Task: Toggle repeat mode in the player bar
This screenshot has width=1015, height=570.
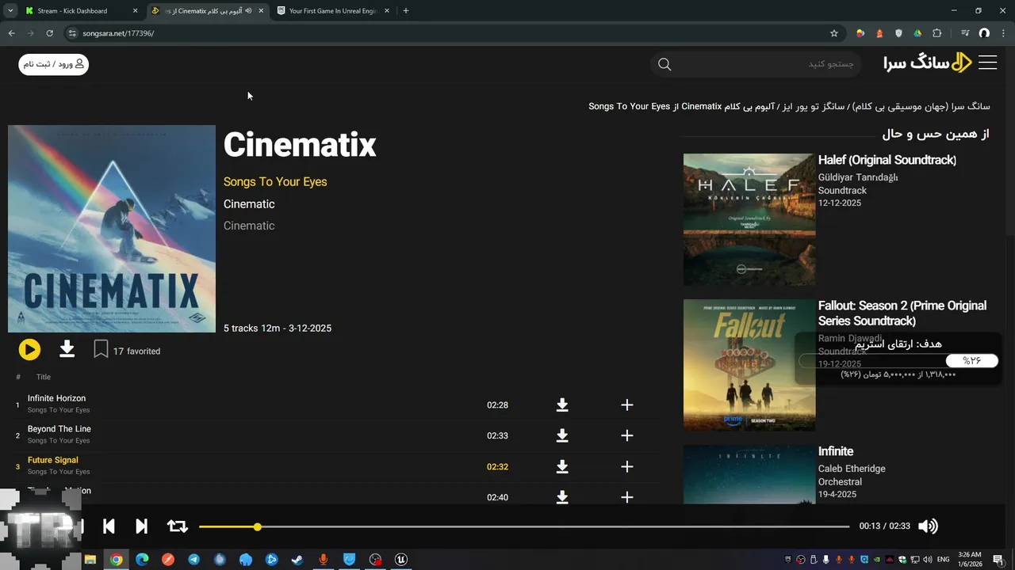Action: click(x=177, y=526)
